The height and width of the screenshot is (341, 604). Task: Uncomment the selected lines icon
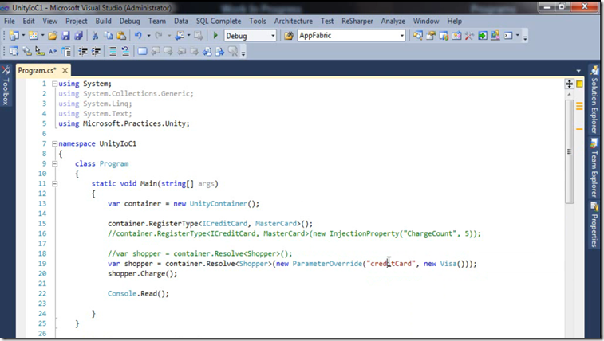click(125, 51)
